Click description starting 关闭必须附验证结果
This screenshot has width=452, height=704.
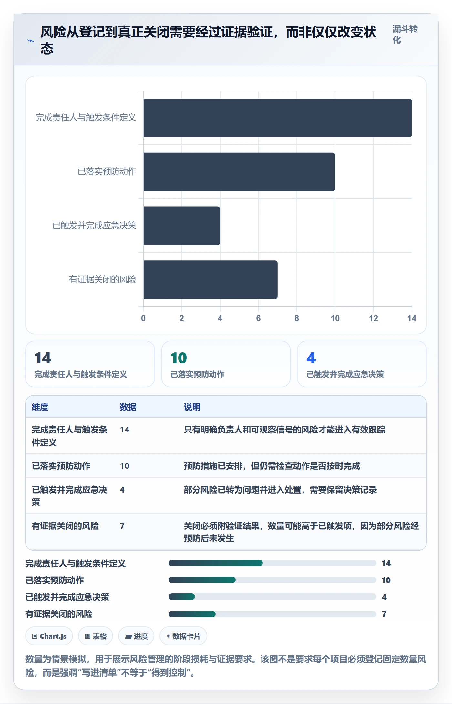coord(301,532)
